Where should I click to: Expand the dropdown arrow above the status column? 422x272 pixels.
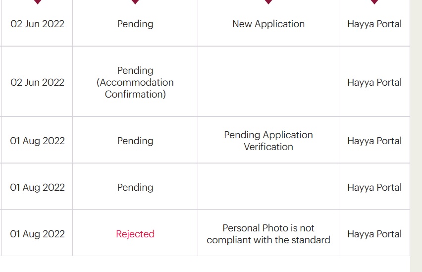coord(135,2)
